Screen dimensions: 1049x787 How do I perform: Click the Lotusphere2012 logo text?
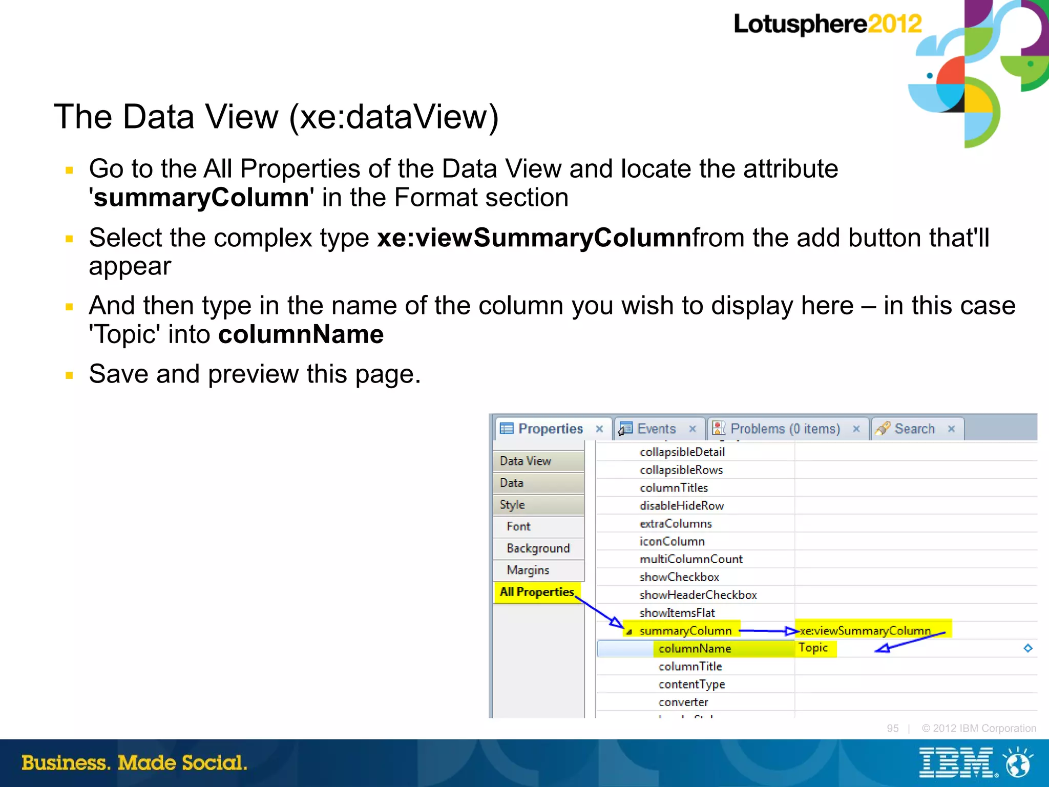coord(828,25)
